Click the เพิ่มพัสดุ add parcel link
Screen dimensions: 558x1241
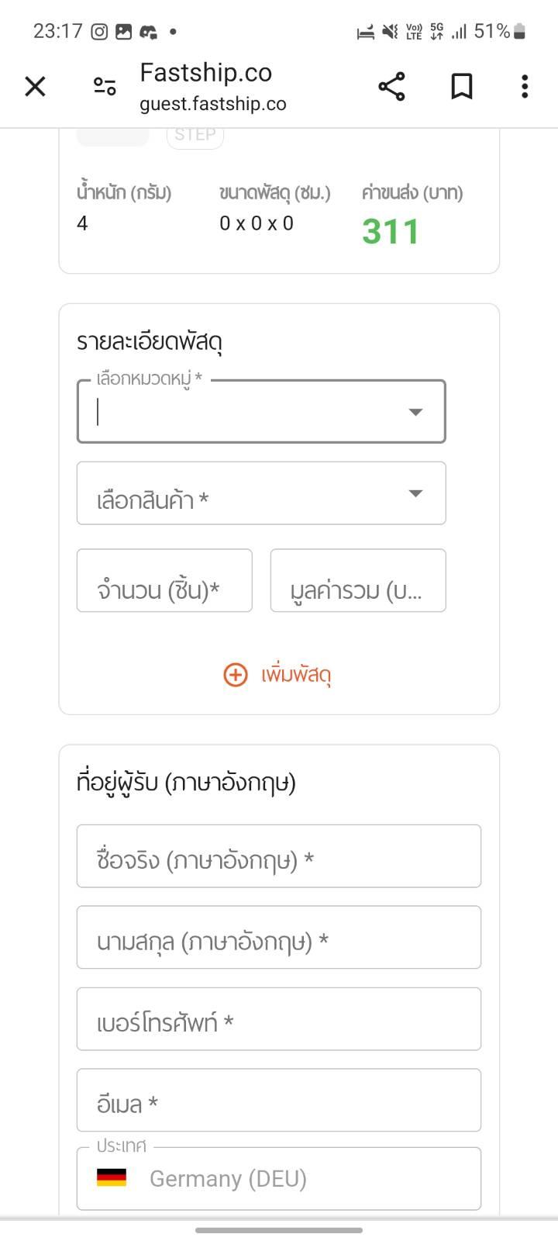point(296,675)
